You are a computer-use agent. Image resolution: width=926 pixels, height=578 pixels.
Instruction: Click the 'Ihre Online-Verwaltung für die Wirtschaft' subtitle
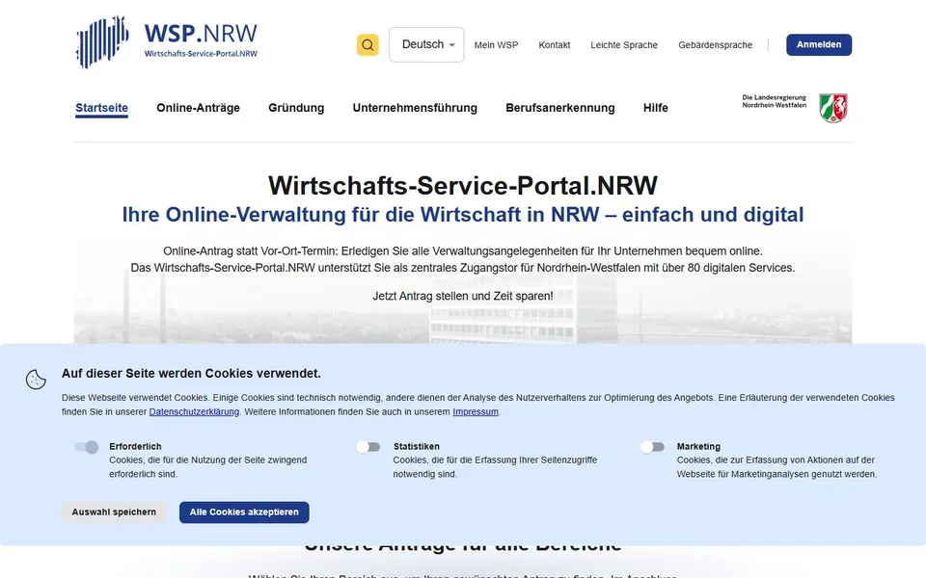point(463,215)
